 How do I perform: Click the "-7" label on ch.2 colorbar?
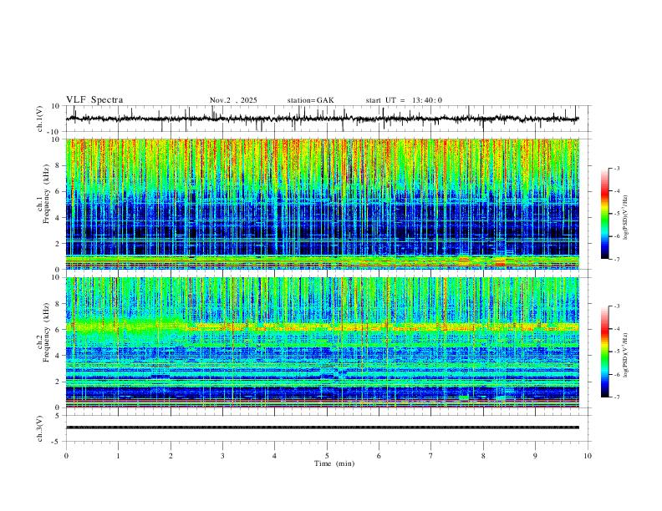click(617, 397)
